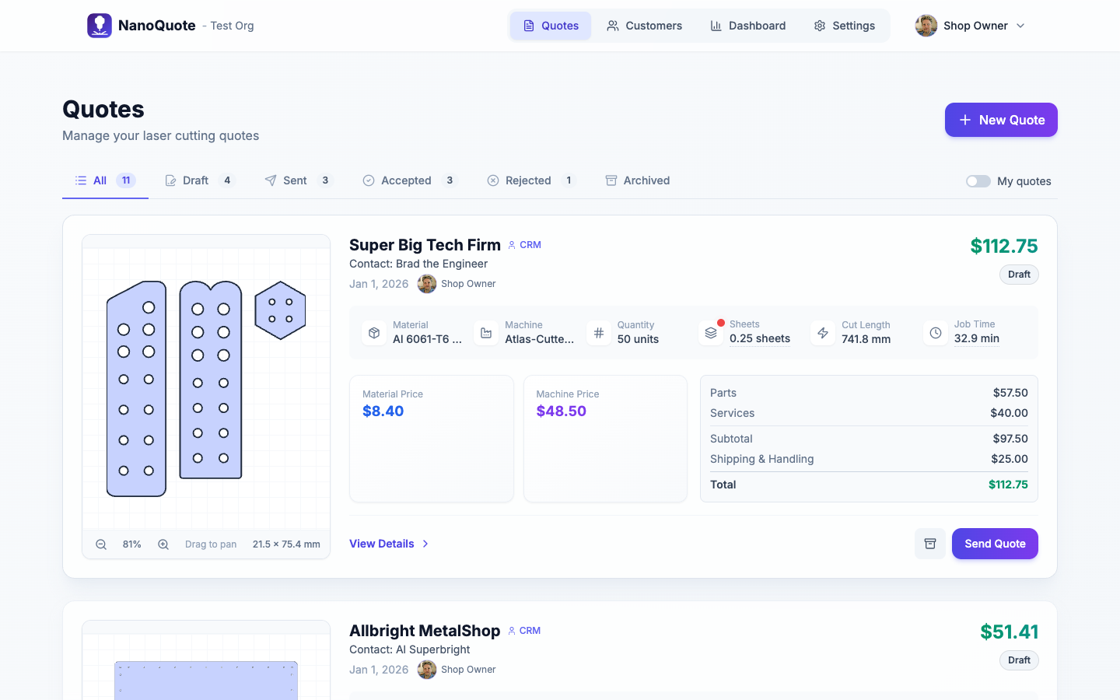Click the Shop Owner avatar in header
The height and width of the screenshot is (700, 1120).
926,26
